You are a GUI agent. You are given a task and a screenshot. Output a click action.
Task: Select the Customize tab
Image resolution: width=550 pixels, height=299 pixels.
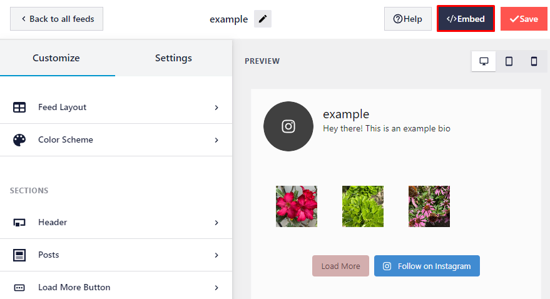click(x=56, y=58)
